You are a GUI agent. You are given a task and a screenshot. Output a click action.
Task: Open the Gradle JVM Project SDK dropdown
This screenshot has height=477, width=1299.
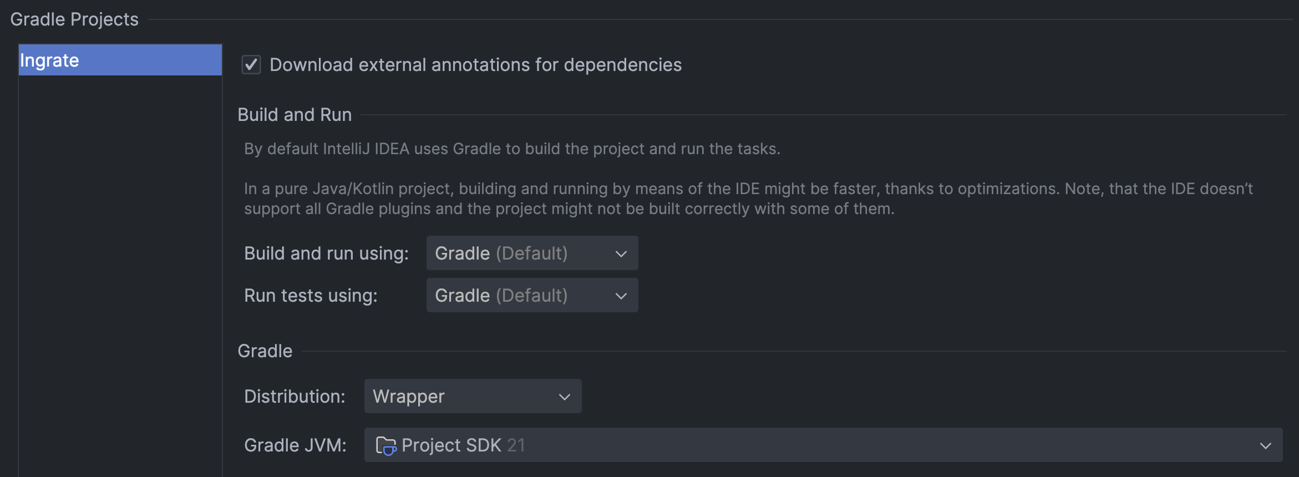823,445
